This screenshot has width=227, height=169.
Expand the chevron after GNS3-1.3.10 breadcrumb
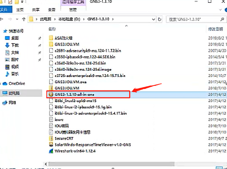coord(113,19)
